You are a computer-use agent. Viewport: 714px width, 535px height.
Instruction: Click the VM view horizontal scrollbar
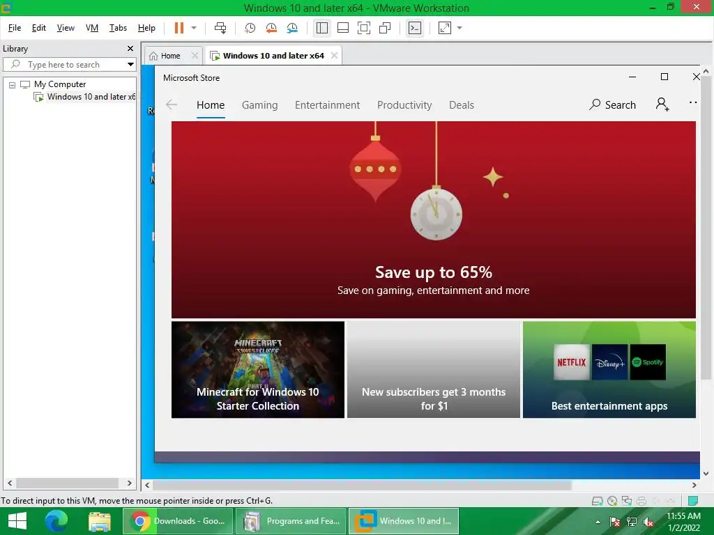(x=362, y=486)
